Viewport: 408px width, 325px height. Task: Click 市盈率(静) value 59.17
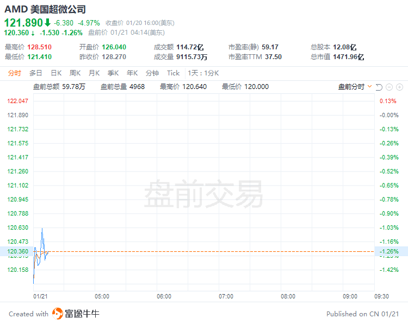[x=270, y=47]
